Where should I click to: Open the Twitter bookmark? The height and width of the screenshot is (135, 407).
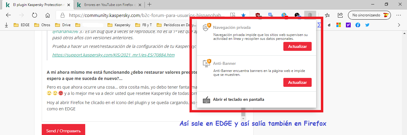pos(367,25)
